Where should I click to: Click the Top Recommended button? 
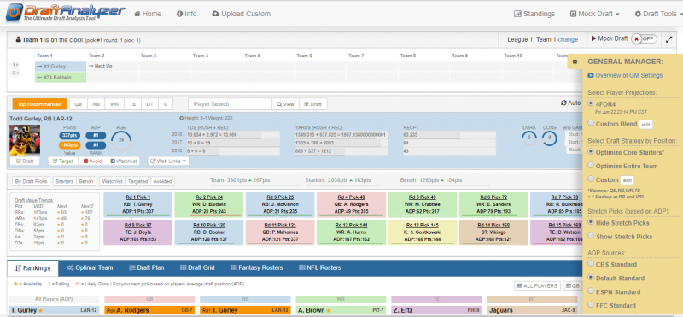39,104
